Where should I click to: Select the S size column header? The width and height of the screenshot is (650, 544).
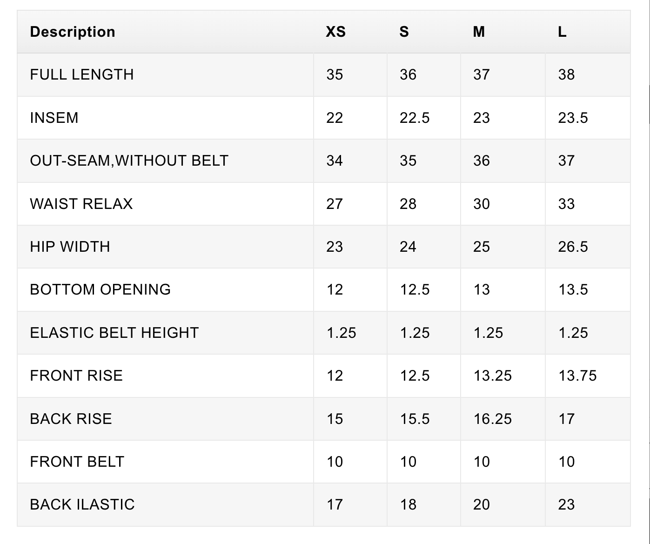404,32
